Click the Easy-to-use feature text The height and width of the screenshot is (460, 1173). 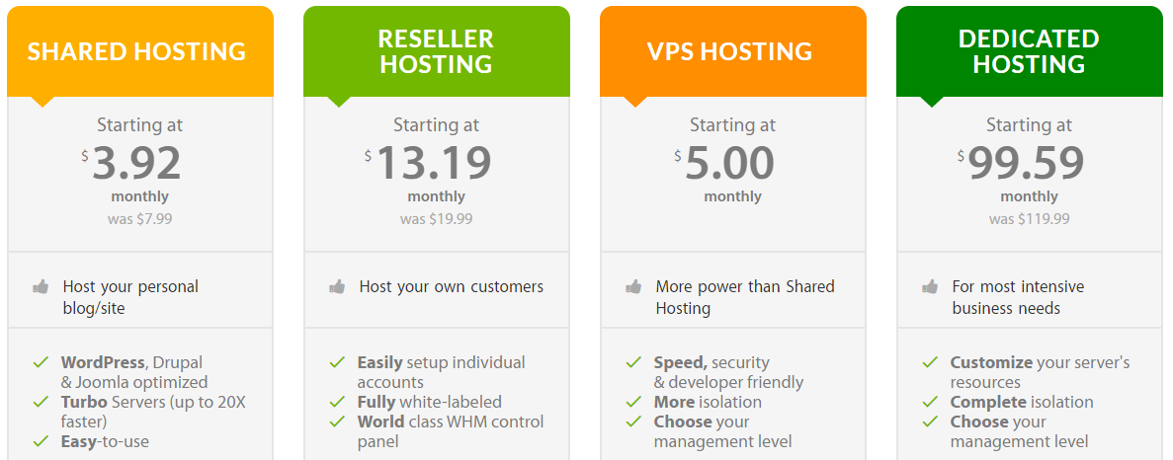pyautogui.click(x=105, y=441)
